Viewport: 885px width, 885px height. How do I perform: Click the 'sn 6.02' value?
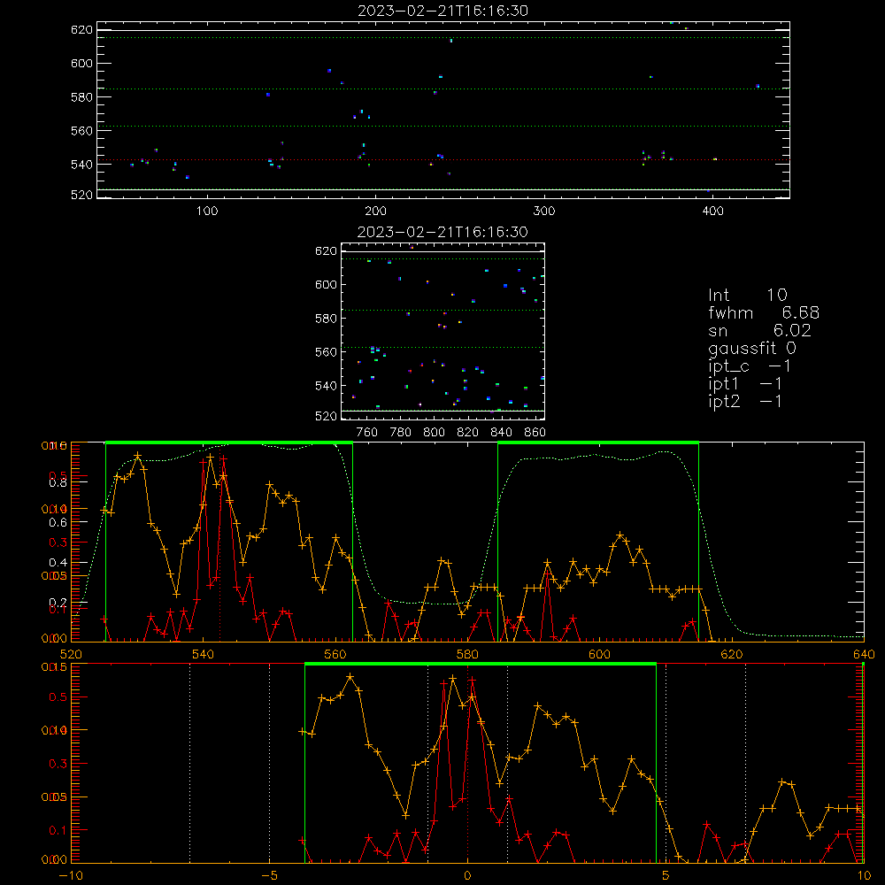[x=759, y=330]
